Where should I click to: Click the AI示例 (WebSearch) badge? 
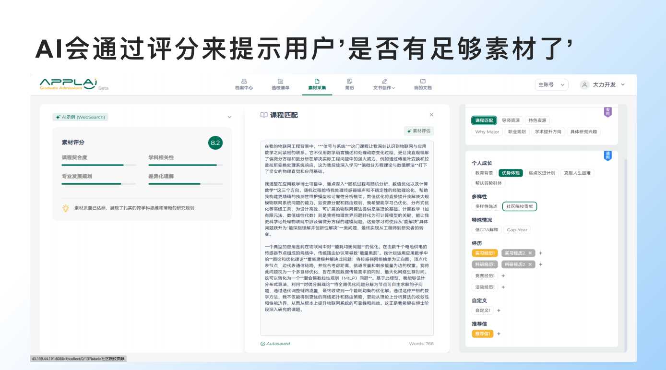coord(80,117)
